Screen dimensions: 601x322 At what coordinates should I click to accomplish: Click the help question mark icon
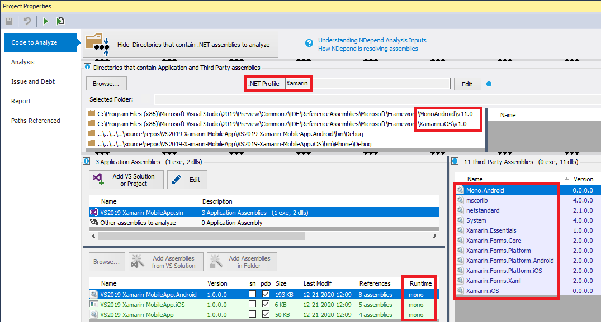coord(309,43)
